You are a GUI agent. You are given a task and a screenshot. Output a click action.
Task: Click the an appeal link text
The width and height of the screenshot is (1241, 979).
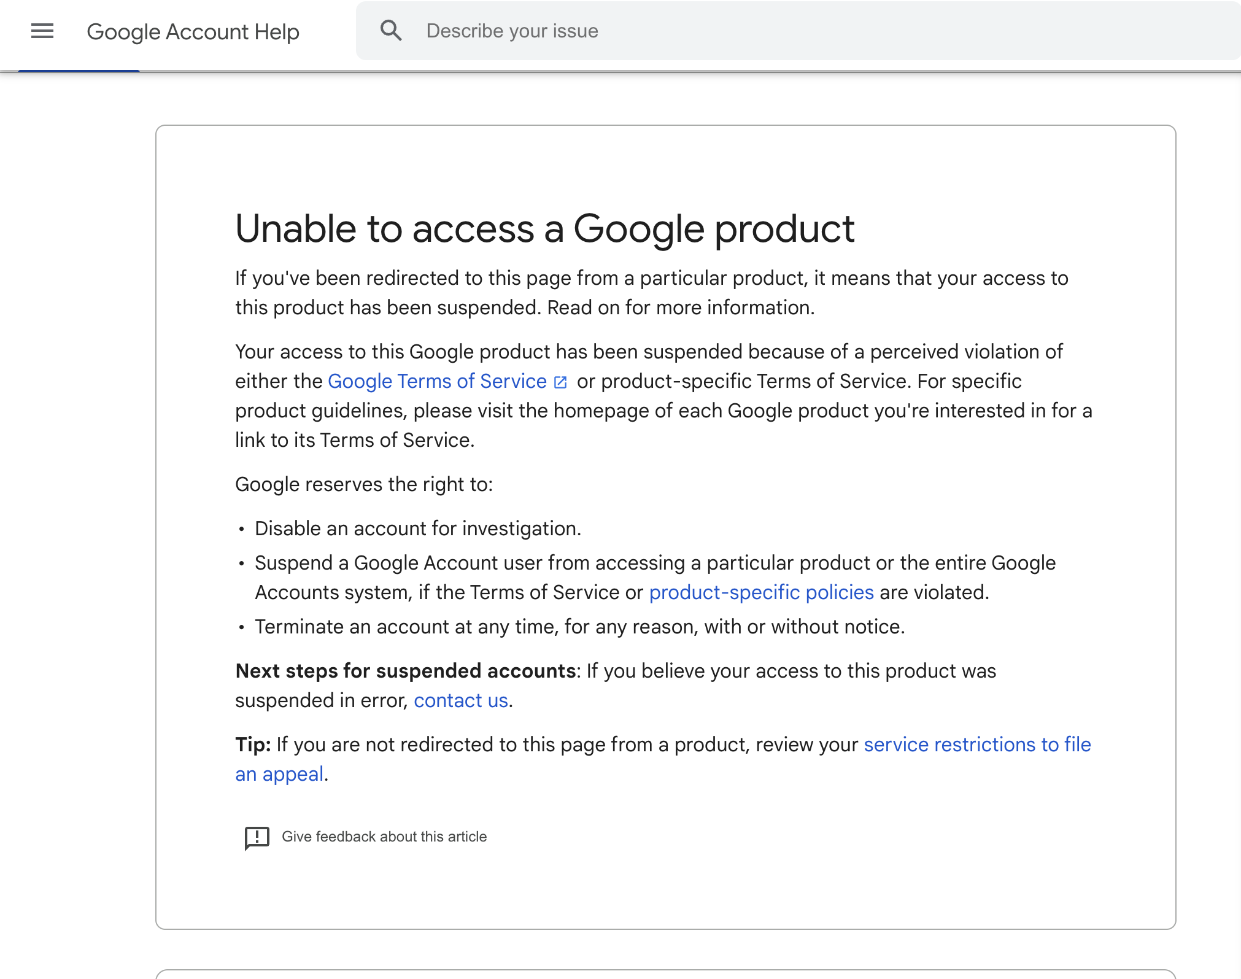coord(279,774)
